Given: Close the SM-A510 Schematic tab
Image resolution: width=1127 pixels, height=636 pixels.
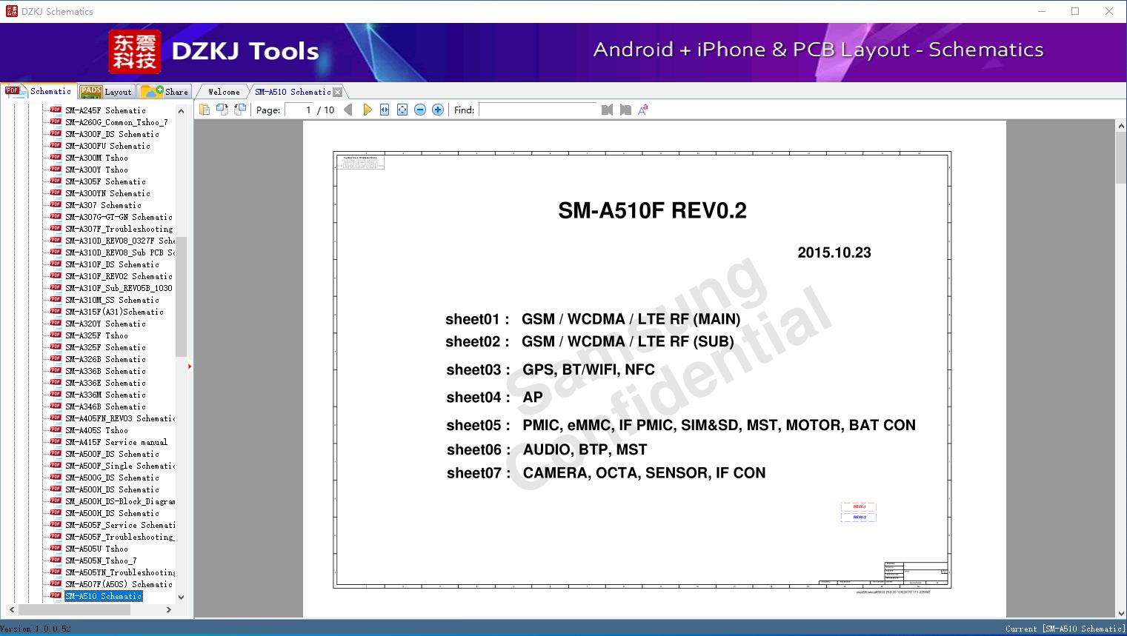Looking at the screenshot, I should point(338,92).
